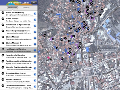Screen dimensions: 120x90
Task: Choose map marker 27 in the northeast
Action: coord(102,9)
